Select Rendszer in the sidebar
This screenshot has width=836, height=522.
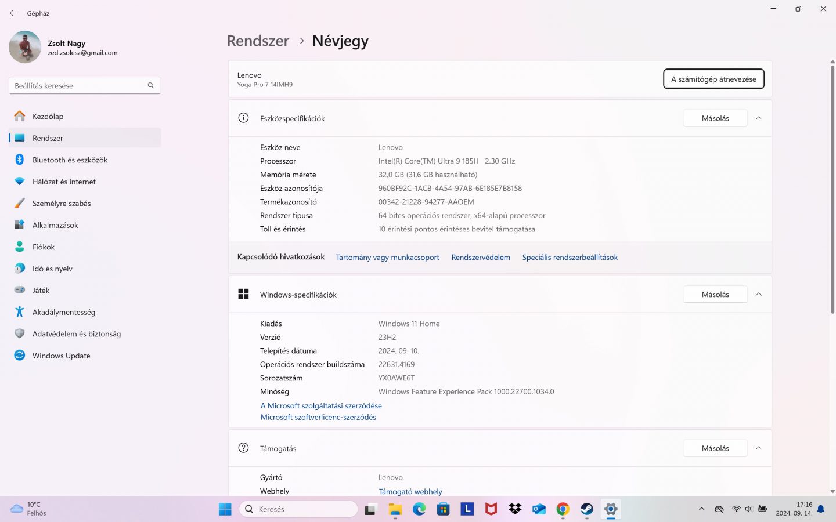pyautogui.click(x=85, y=138)
